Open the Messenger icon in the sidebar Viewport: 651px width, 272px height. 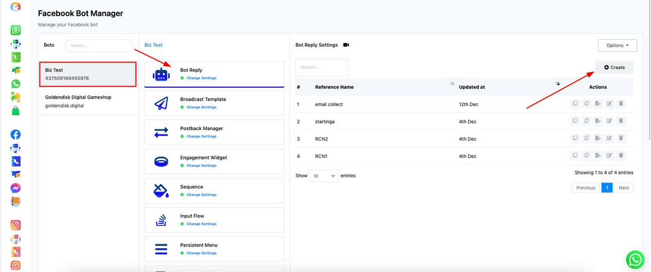pyautogui.click(x=15, y=188)
